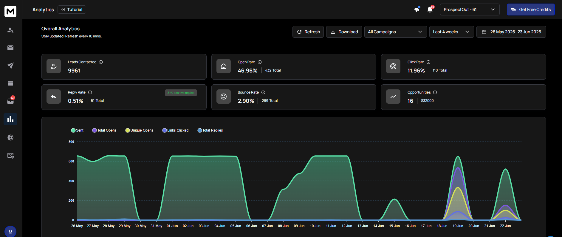Open the megaphone announcements icon
562x237 pixels.
[x=417, y=10]
